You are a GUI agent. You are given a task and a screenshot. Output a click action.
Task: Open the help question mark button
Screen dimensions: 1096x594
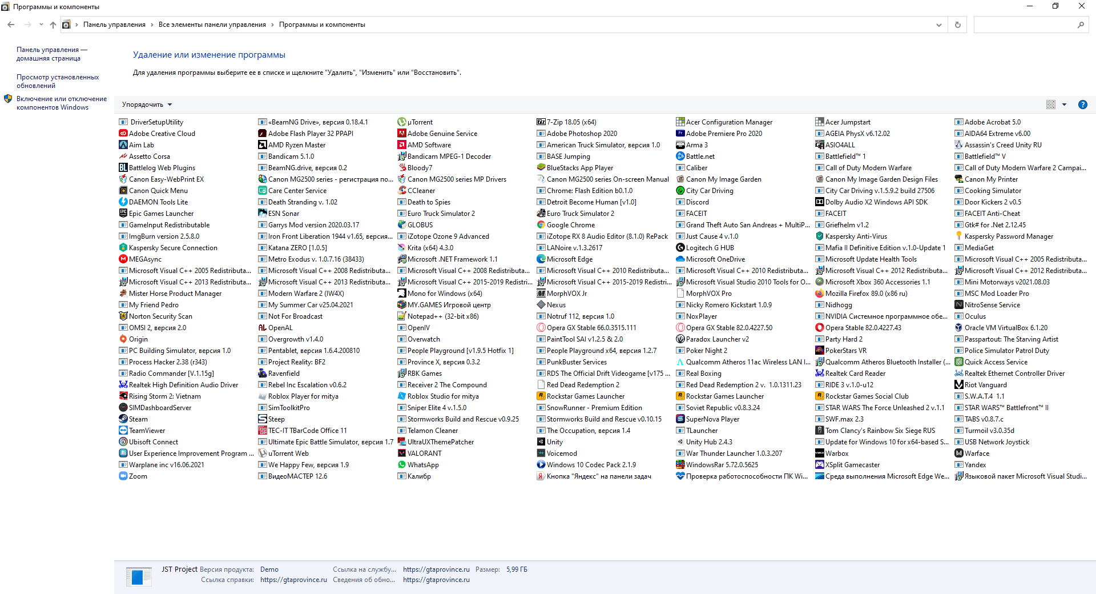[x=1082, y=105]
